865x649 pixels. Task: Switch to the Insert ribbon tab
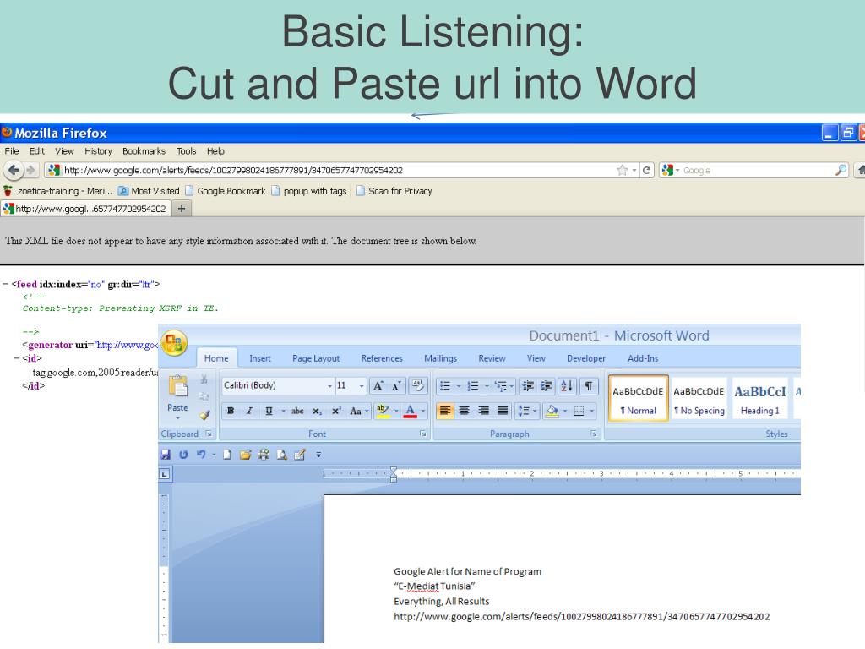(260, 358)
